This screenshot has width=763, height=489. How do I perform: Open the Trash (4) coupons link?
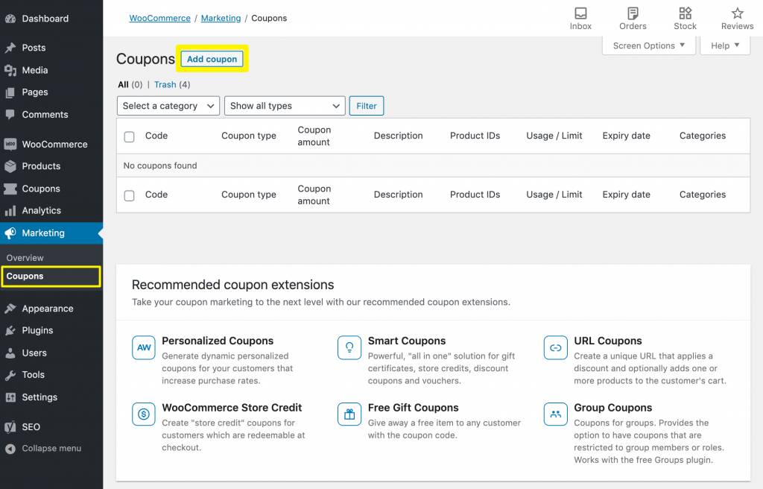(172, 85)
